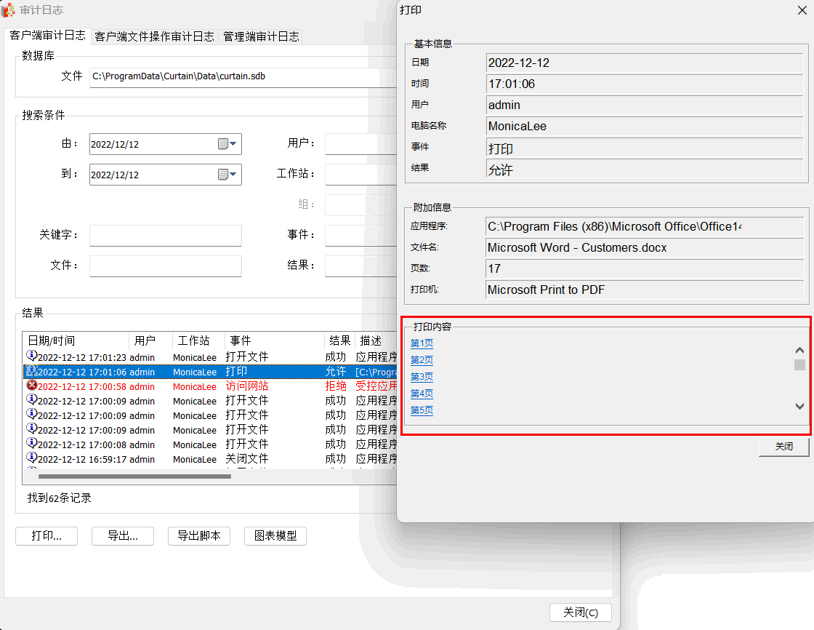Close the 打印 dialog with X
The width and height of the screenshot is (814, 630).
[x=802, y=10]
